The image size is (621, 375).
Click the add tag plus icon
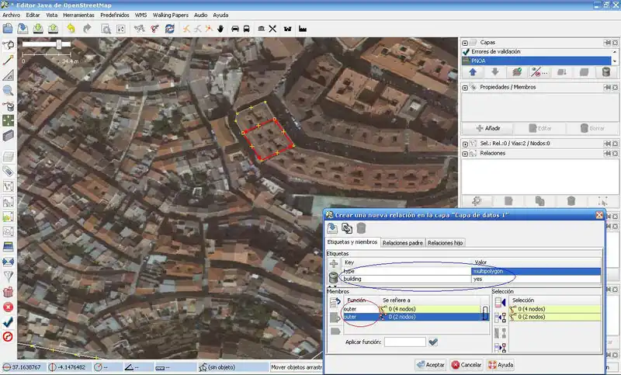[x=334, y=264]
